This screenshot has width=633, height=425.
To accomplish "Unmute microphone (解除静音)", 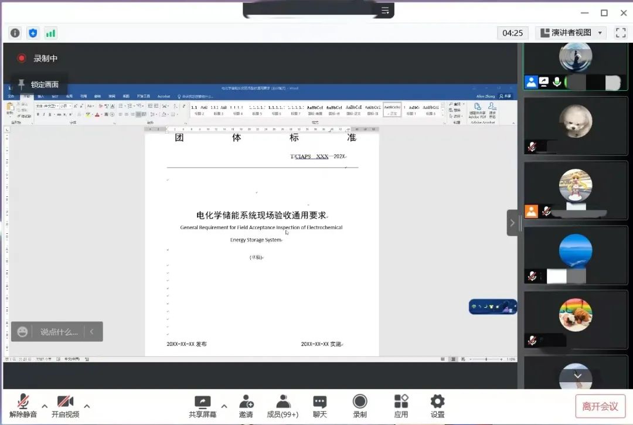I will pyautogui.click(x=23, y=406).
